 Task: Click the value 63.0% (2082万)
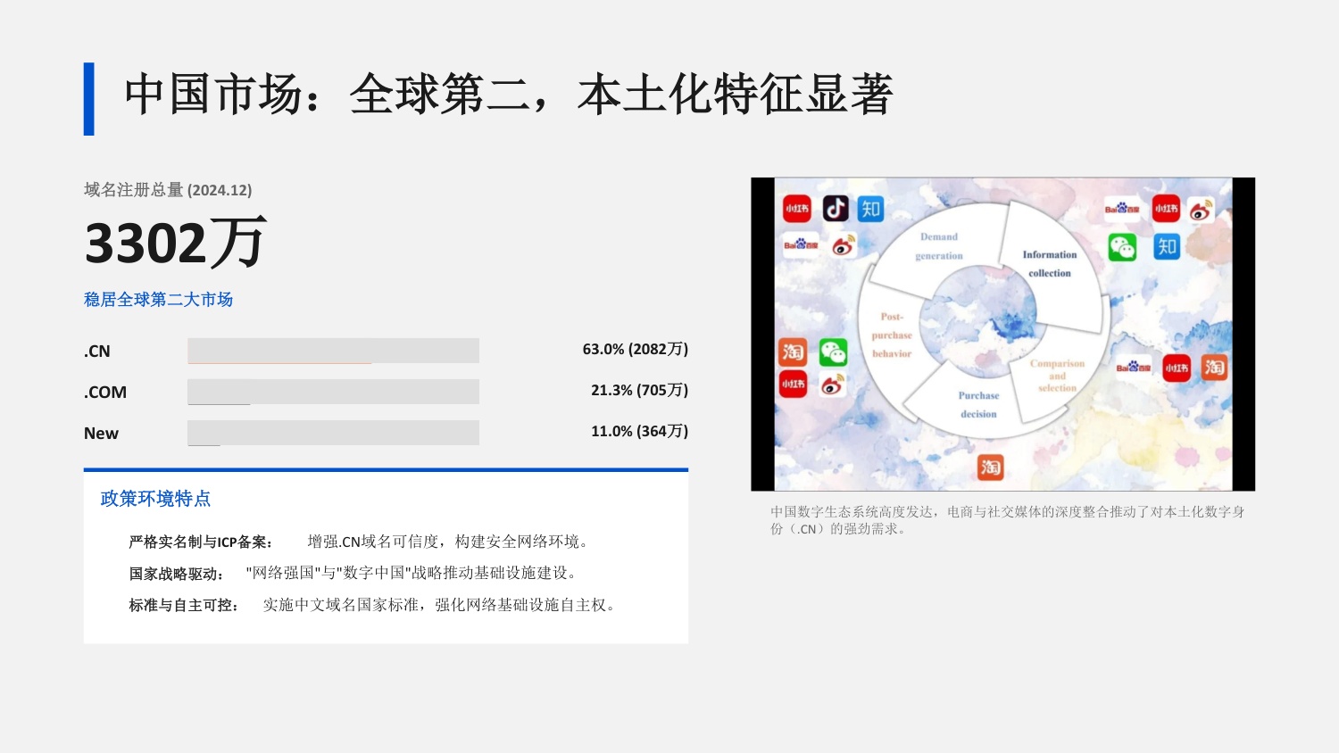636,349
